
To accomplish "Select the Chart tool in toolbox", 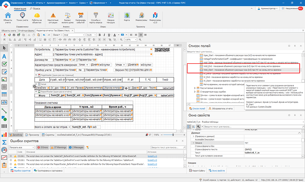I will 4,135.
